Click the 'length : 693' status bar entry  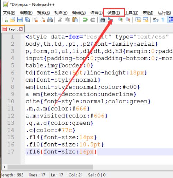click(12, 175)
